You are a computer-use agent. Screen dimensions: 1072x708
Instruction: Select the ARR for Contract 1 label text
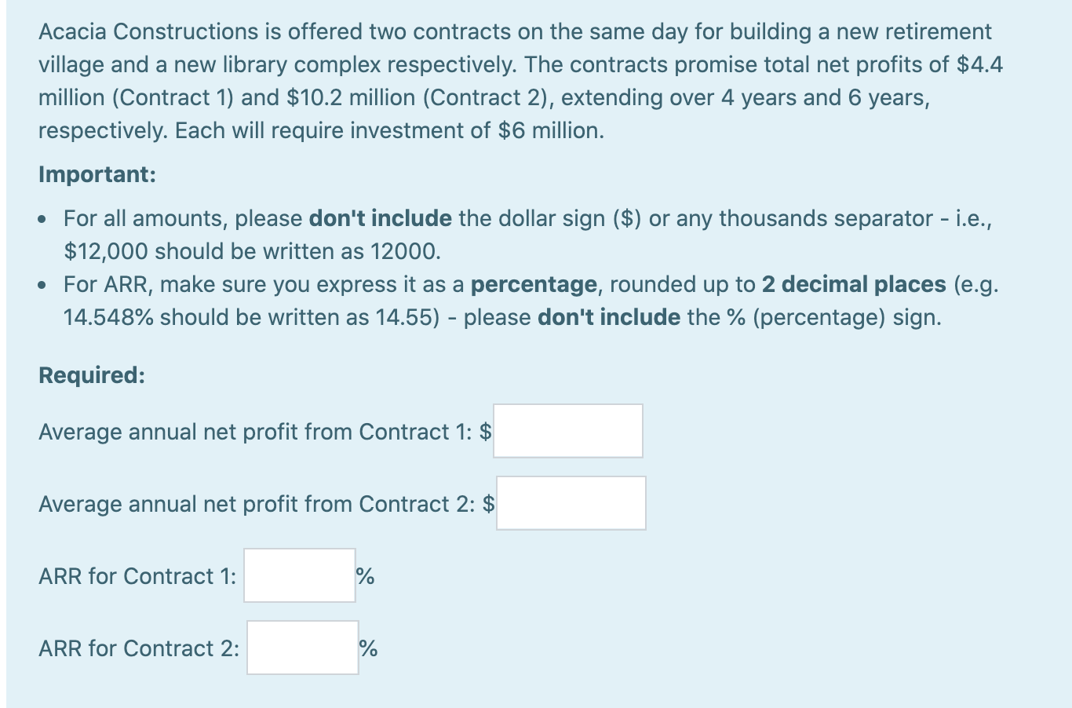pos(136,575)
